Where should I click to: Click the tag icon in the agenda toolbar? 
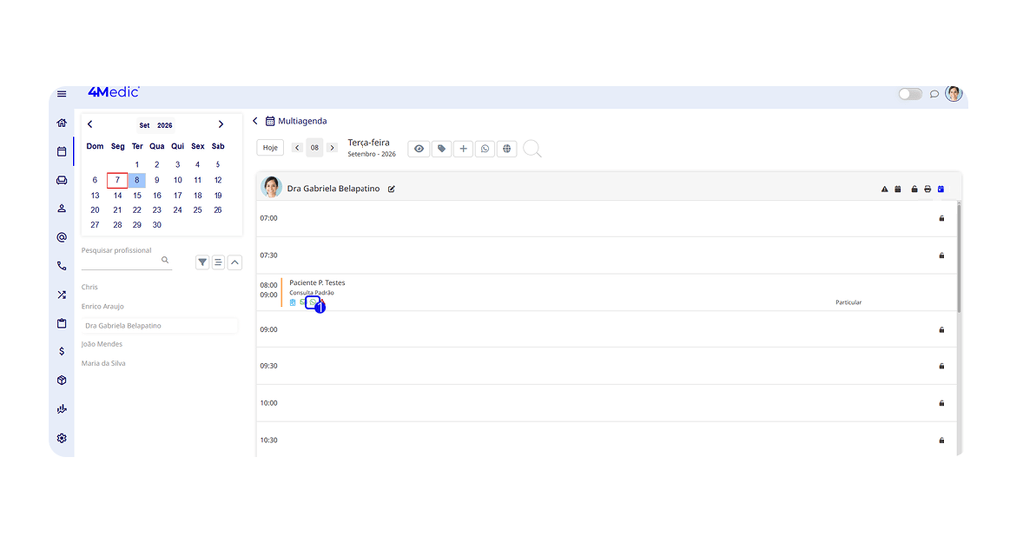(441, 149)
